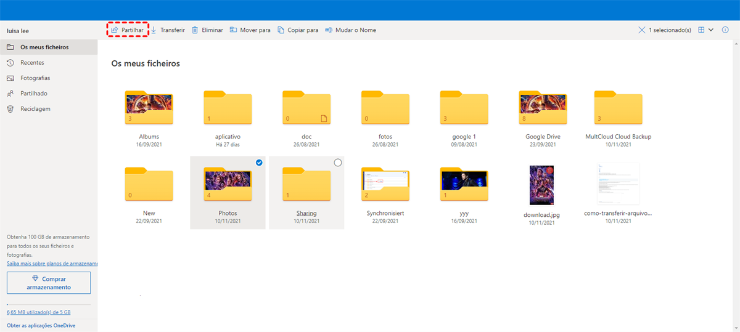Uncheck the selected Photos folder checkmark
740x332 pixels.
pyautogui.click(x=258, y=163)
